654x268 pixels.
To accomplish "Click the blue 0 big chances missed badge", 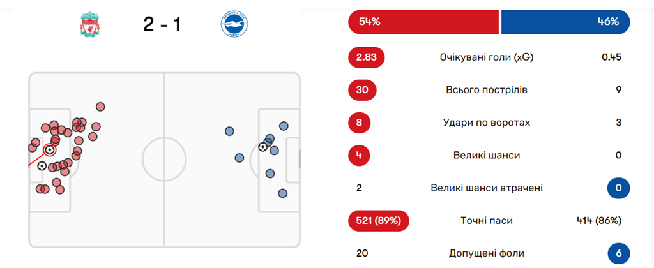I will point(618,188).
